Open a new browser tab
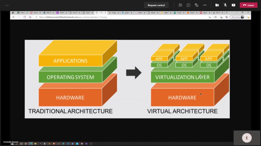This screenshot has width=261, height=146. [x=227, y=12]
